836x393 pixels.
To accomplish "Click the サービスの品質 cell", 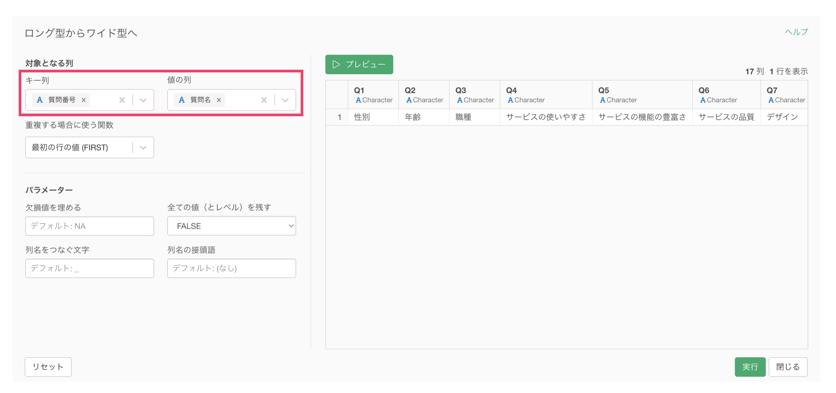I will pos(726,117).
